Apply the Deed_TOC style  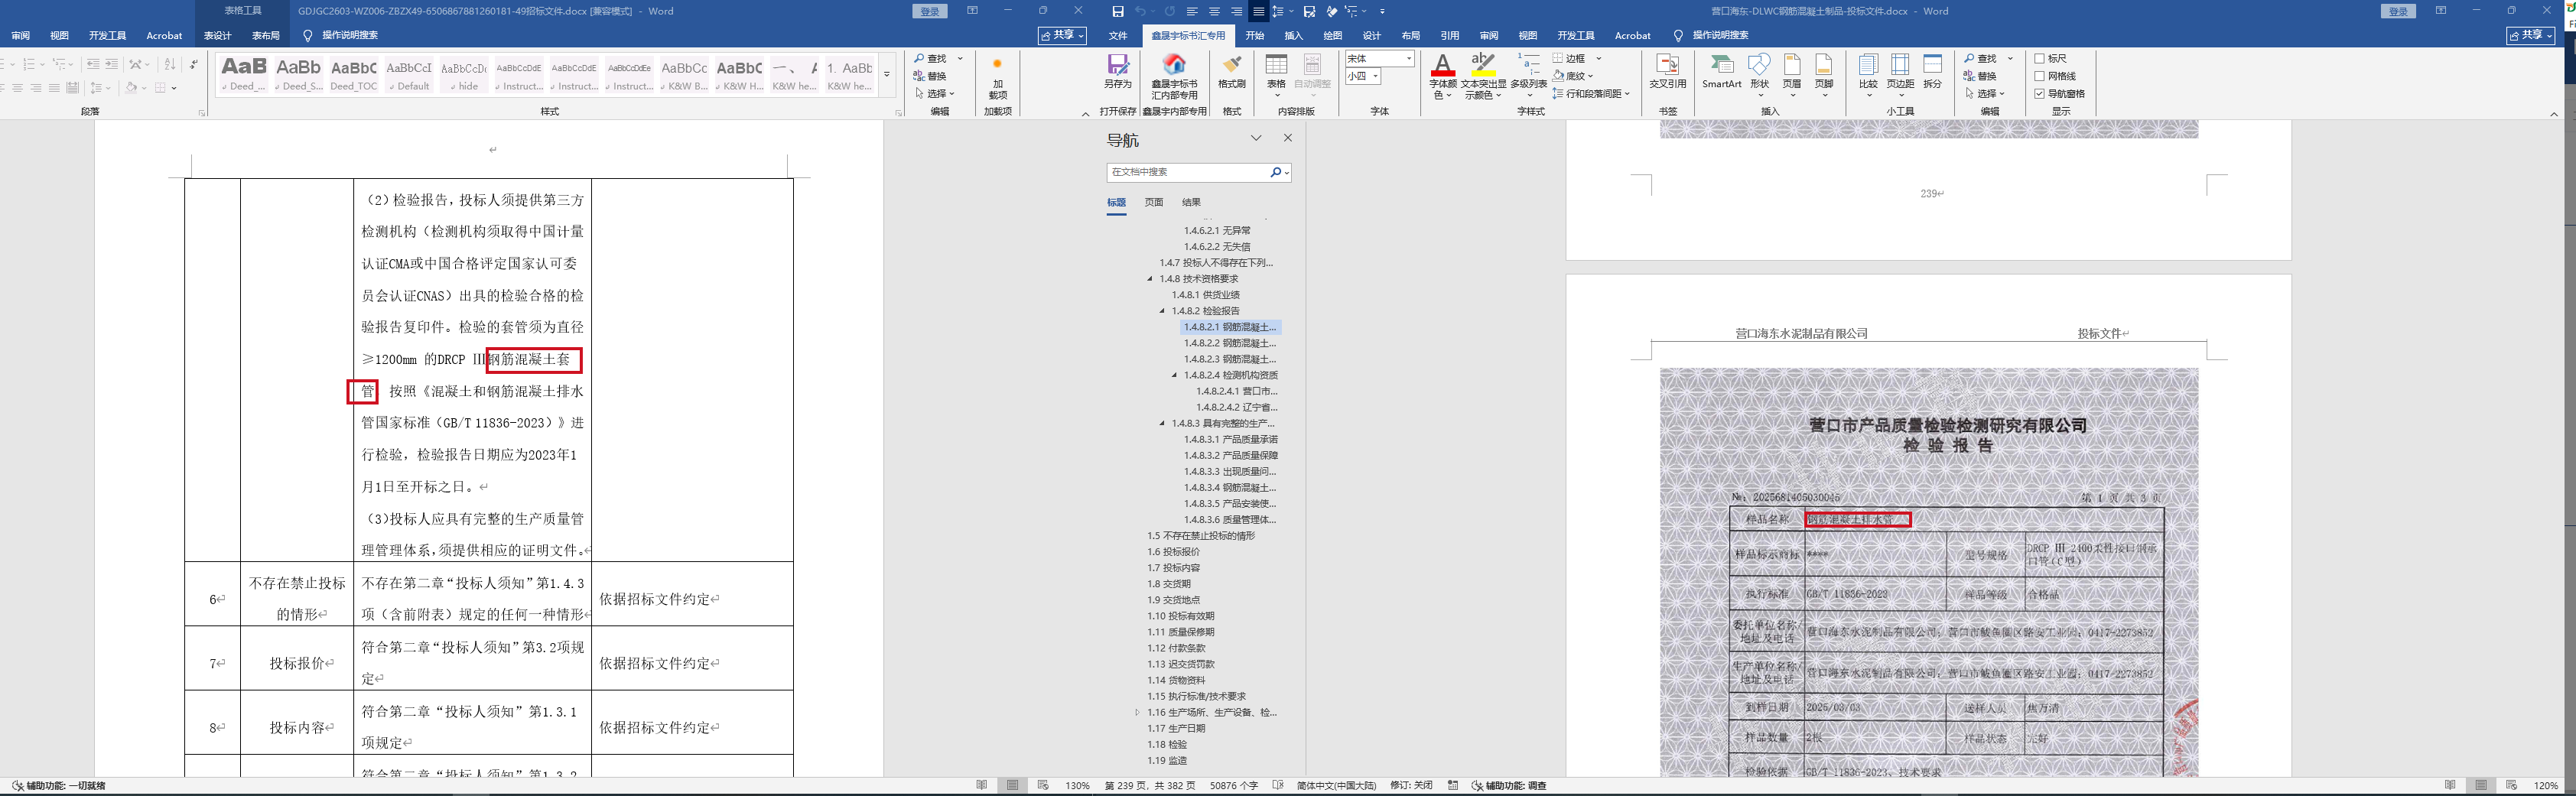click(x=354, y=75)
